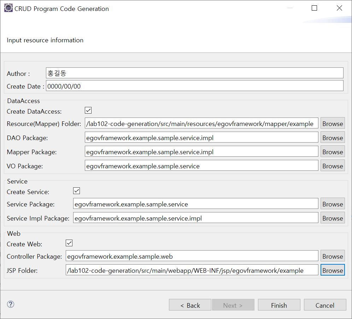This screenshot has height=319, width=352.
Task: Click the Finish button
Action: (279, 305)
